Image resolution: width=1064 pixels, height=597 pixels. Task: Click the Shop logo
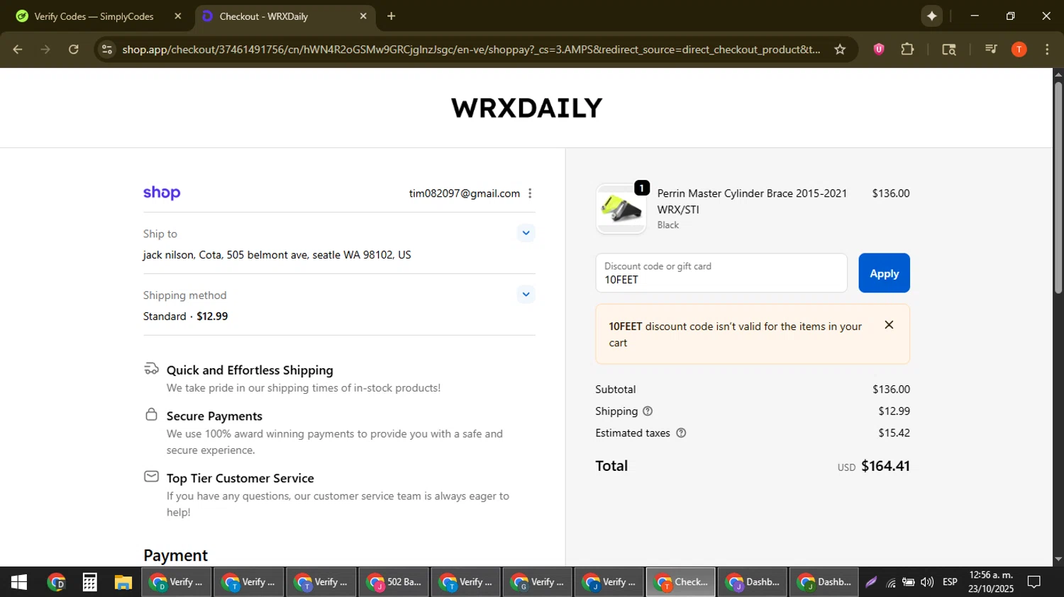pyautogui.click(x=162, y=193)
